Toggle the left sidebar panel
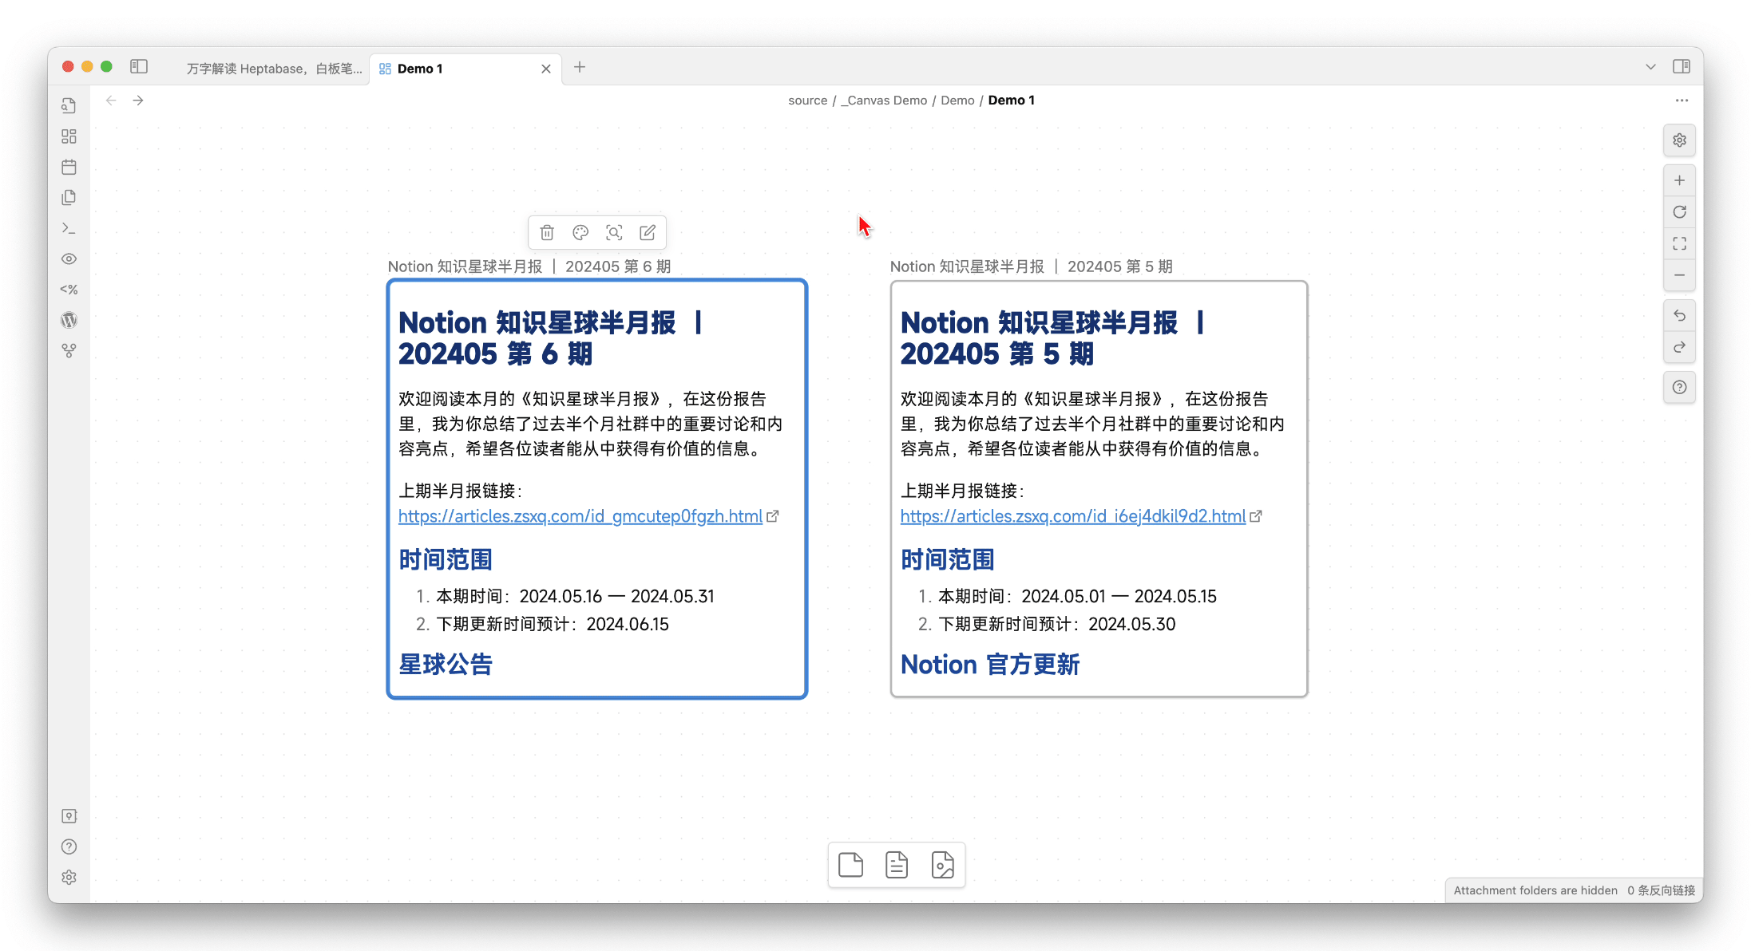Screen dimensions: 1751x951 click(x=139, y=67)
